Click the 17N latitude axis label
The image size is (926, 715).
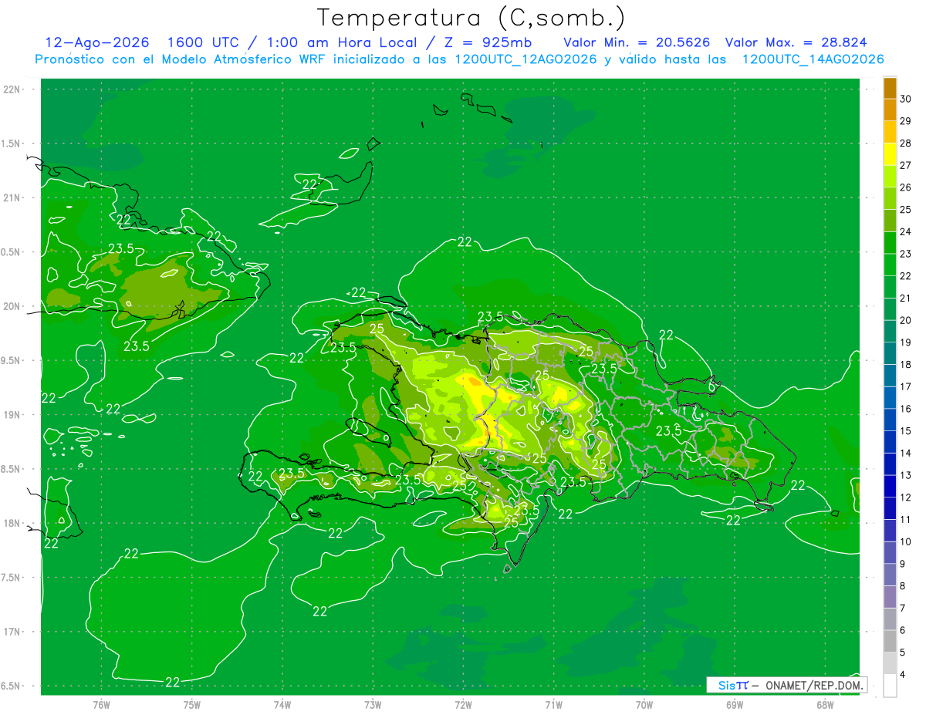pos(12,632)
